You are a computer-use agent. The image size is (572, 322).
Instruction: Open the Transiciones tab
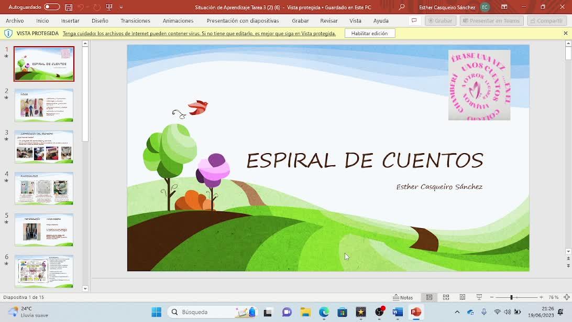[x=135, y=20]
